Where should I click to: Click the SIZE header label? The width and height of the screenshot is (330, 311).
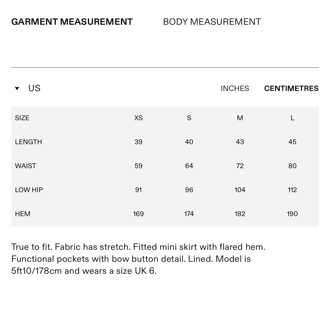pos(22,118)
